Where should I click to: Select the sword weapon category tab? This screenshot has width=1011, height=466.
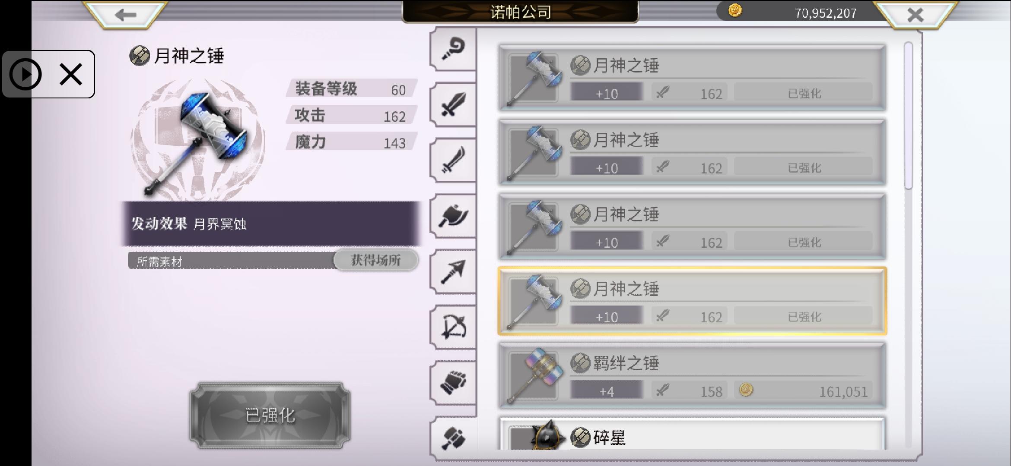[x=453, y=104]
